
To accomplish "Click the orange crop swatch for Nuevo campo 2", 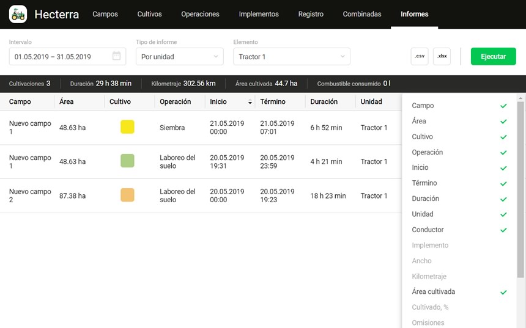I will coord(127,195).
